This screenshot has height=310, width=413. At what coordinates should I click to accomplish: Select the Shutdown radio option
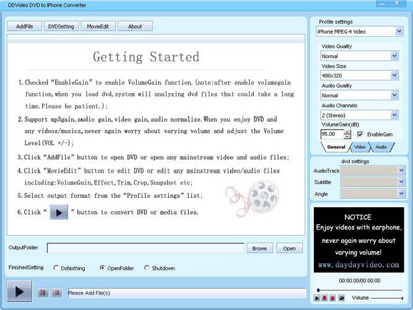[x=147, y=268]
